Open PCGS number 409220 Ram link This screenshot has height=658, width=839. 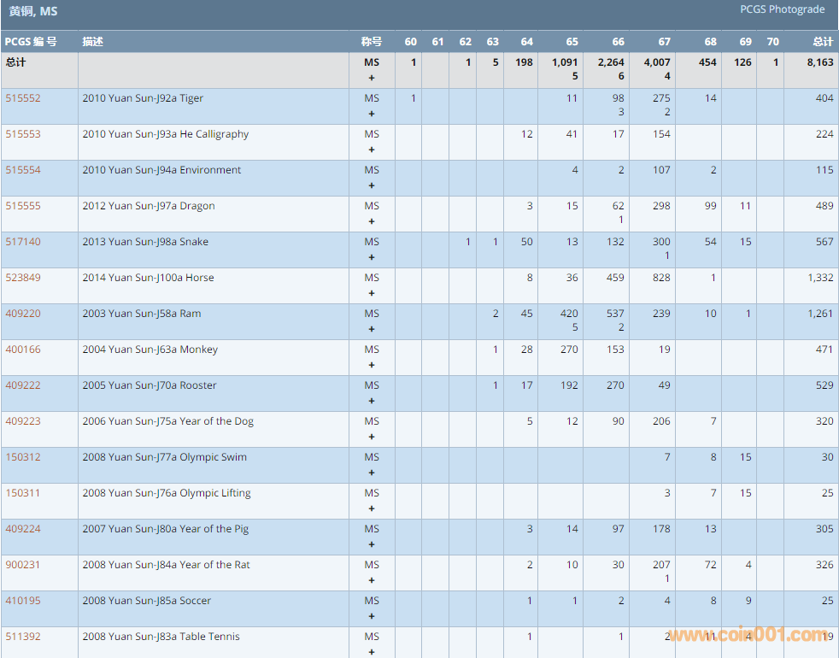[x=23, y=314]
